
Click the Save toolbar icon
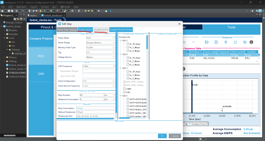coord(9,11)
